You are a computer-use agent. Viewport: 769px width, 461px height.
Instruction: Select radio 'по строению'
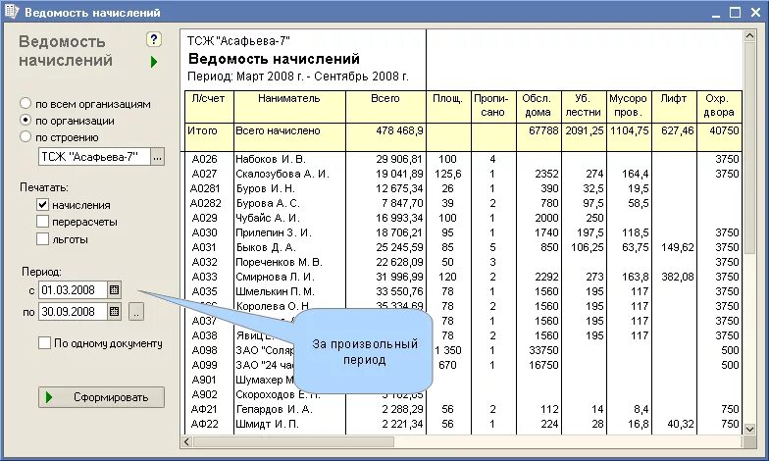point(26,137)
